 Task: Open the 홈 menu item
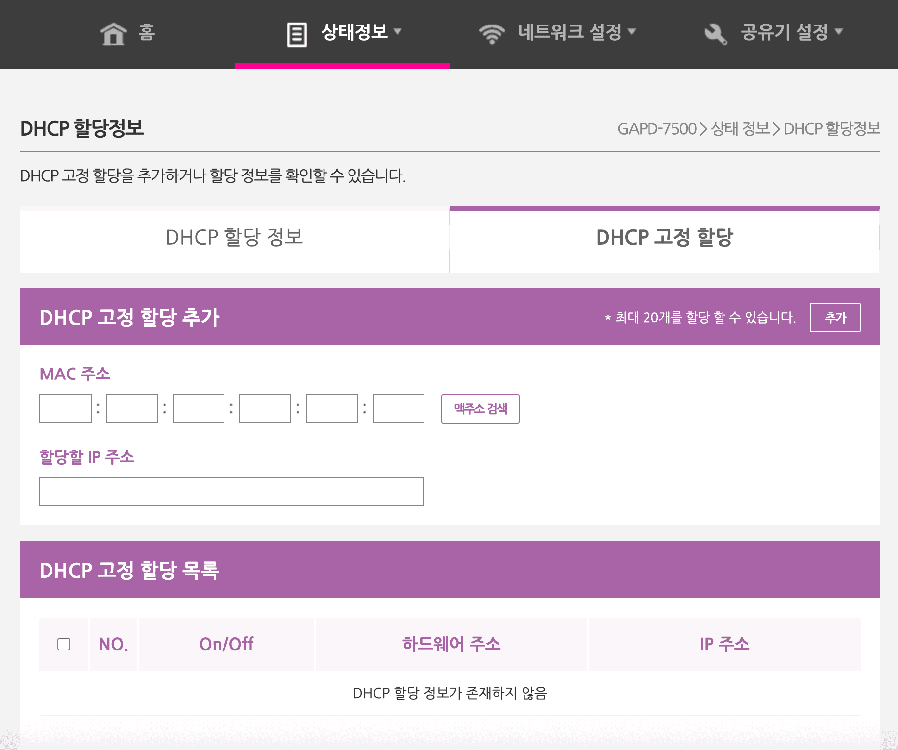pyautogui.click(x=145, y=33)
